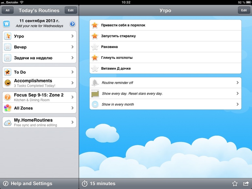Screen dimensions: 252x189
Task: Toggle star for Привести себя в порядок
Action: pyautogui.click(x=95, y=25)
